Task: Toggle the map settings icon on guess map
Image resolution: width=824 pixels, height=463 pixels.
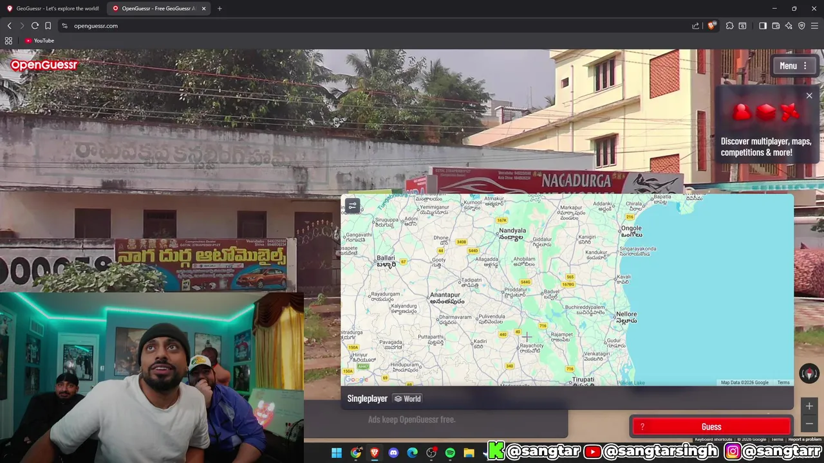Action: tap(352, 206)
